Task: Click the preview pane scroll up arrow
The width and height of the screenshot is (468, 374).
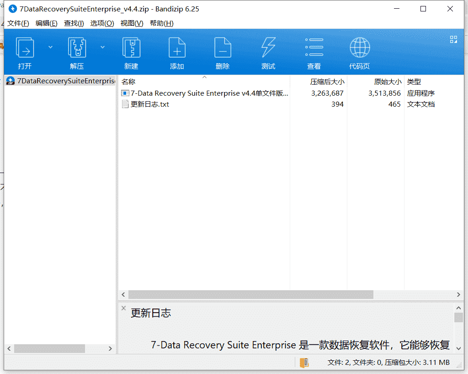Action: point(458,308)
